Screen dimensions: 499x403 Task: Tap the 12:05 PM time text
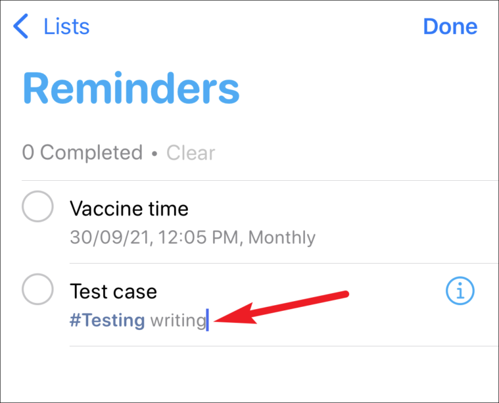tap(198, 237)
